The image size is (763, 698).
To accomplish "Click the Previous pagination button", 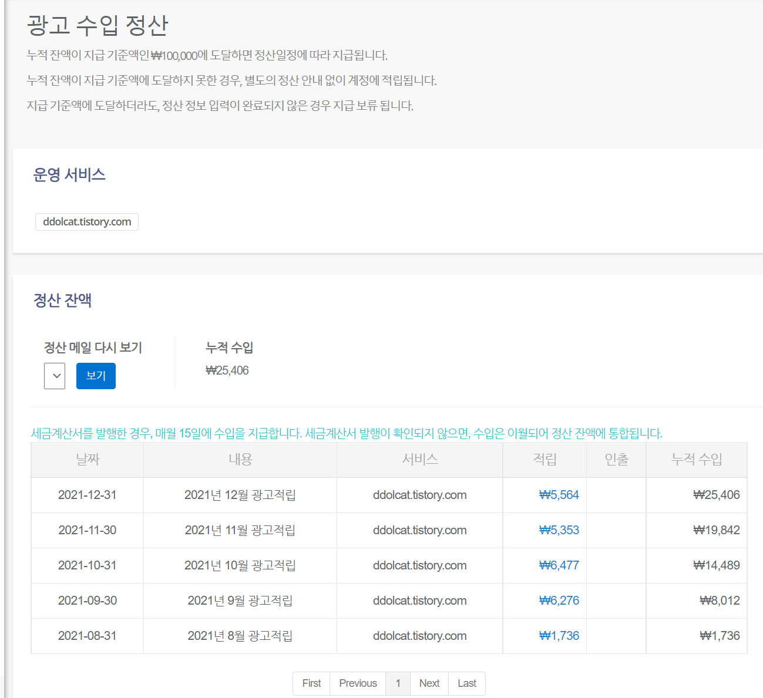I will coord(358,683).
